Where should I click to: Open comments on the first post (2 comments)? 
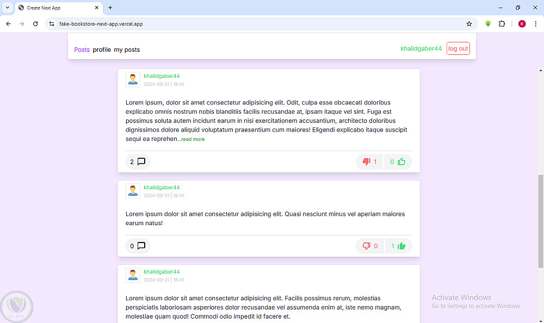tap(138, 161)
